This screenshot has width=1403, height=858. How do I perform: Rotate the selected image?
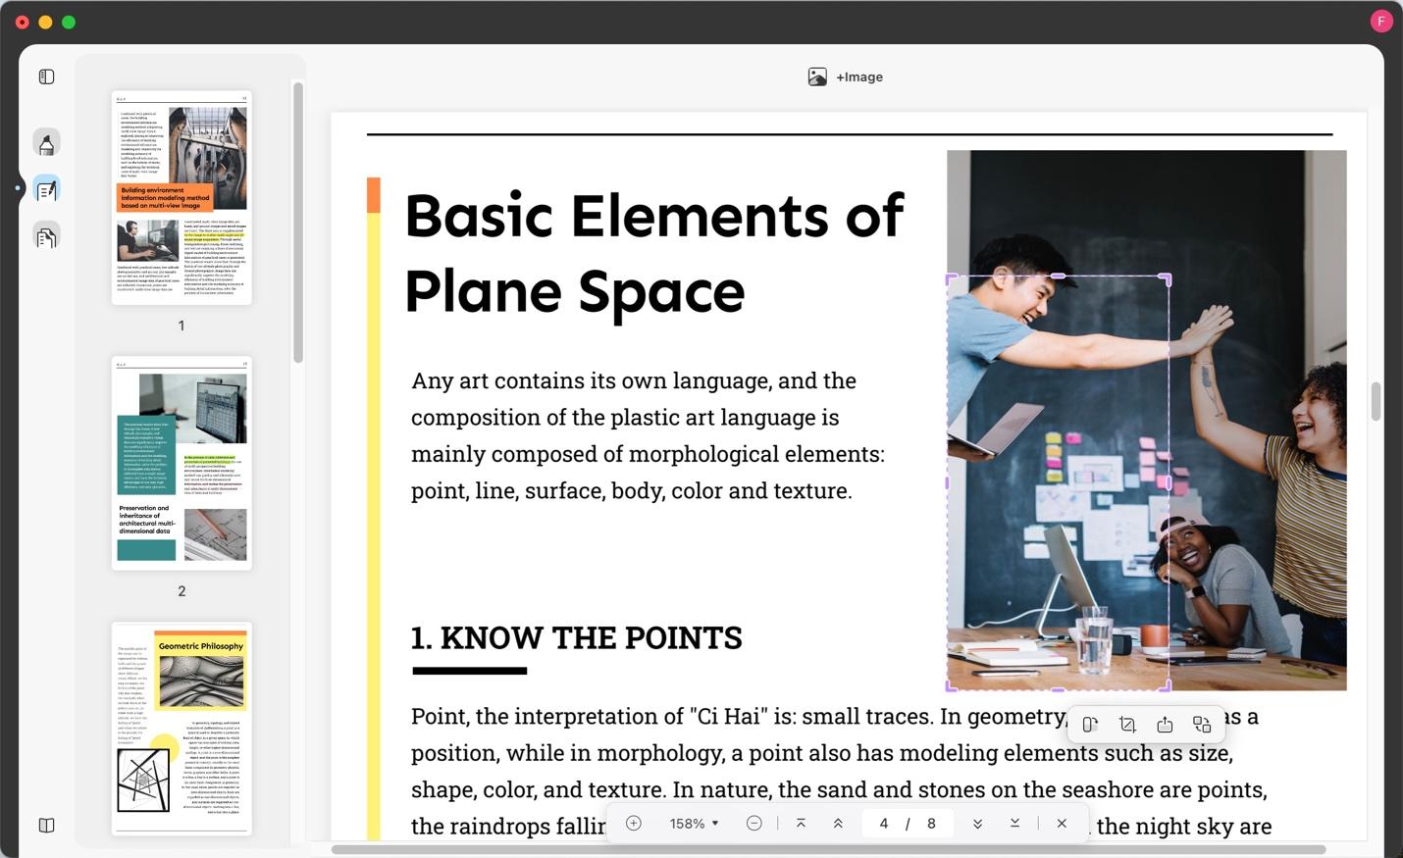(1090, 725)
